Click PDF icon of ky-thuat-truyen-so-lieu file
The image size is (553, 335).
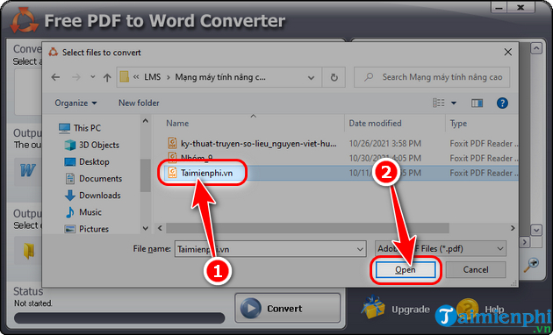pos(172,143)
